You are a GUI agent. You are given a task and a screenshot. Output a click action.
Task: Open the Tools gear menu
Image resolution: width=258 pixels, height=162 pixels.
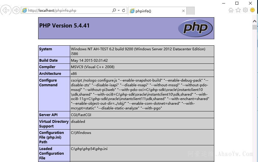click(x=245, y=10)
